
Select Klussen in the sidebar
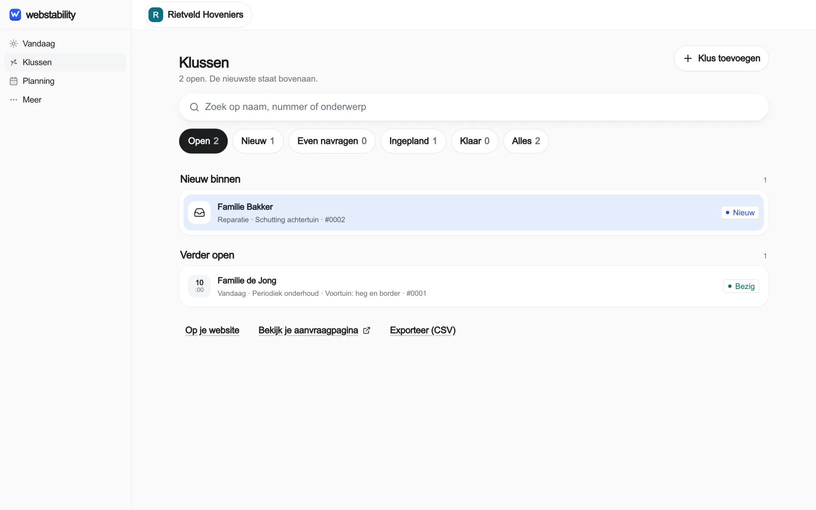point(65,62)
